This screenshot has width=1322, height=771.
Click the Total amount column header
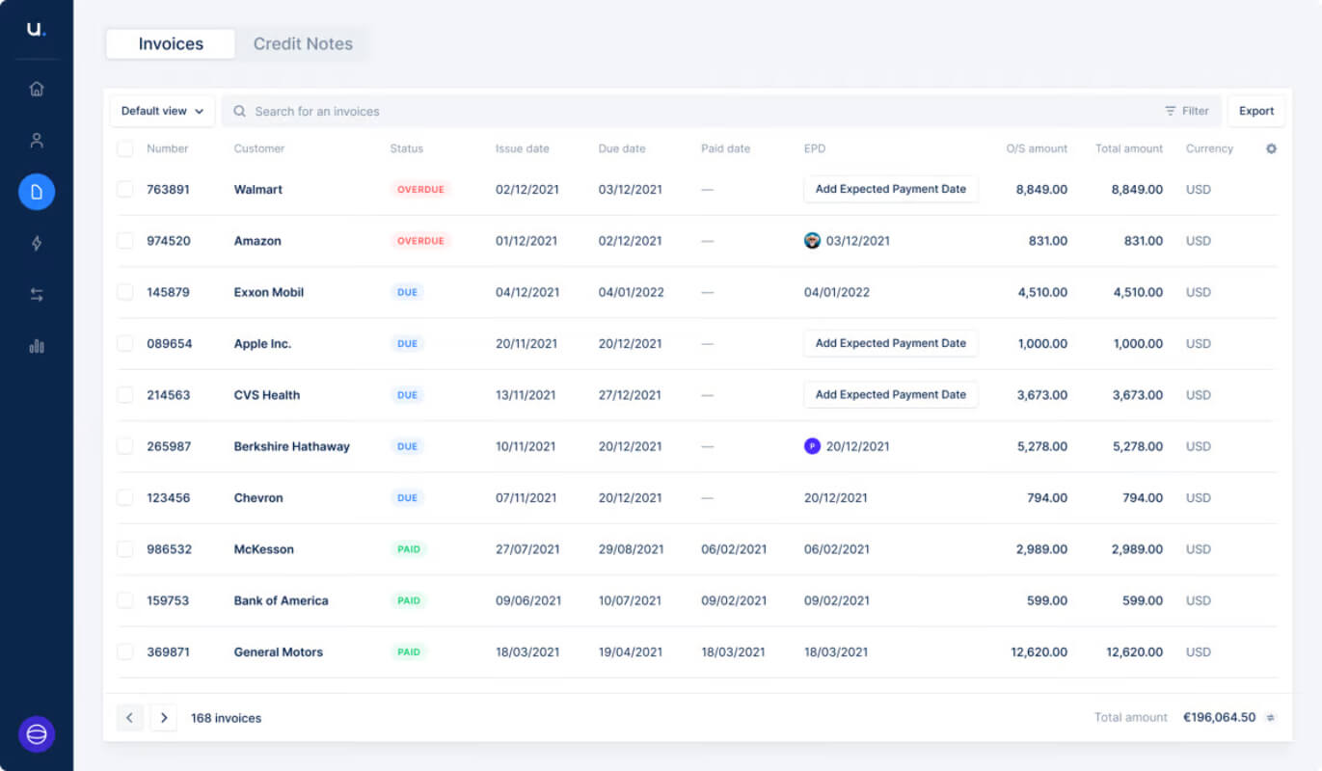1129,148
